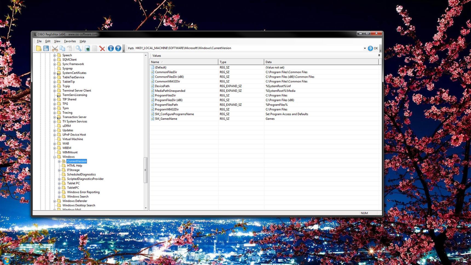471x265 pixels.
Task: Click the tree scrollbar up arrow
Action: (x=146, y=55)
